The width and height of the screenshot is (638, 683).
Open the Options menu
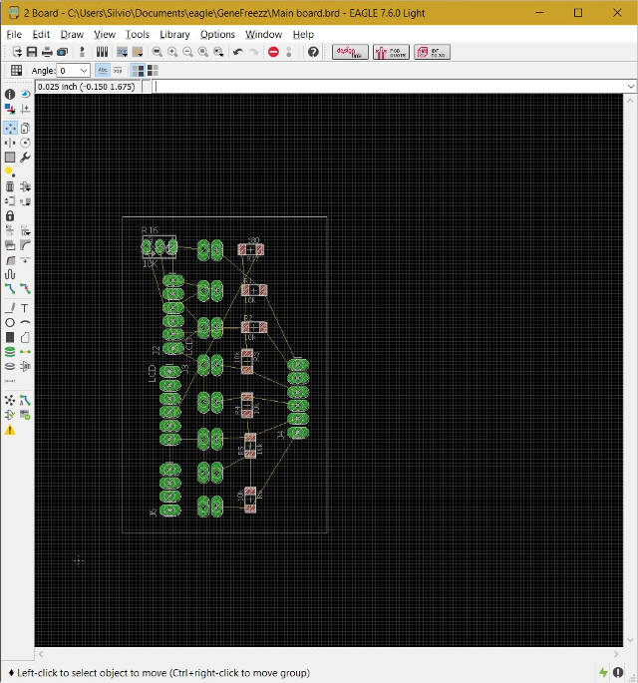click(217, 35)
